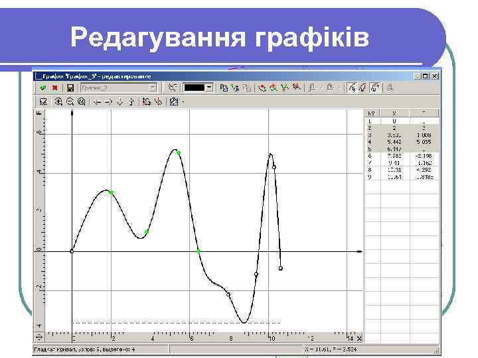The height and width of the screenshot is (358, 478).
Task: Open the line color dropdown arrow
Action: click(209, 88)
